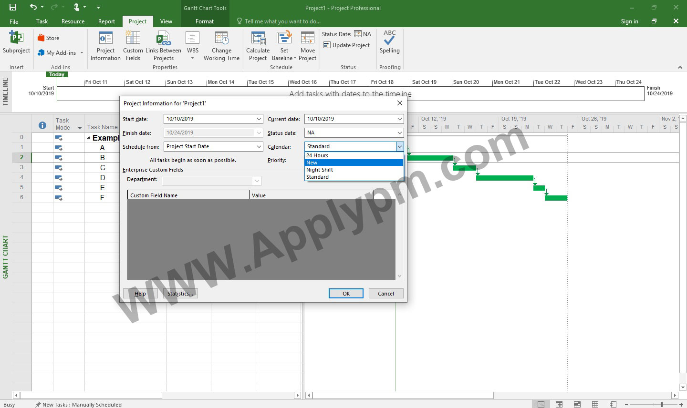This screenshot has width=687, height=408.
Task: Open Status date dropdown
Action: pos(399,133)
